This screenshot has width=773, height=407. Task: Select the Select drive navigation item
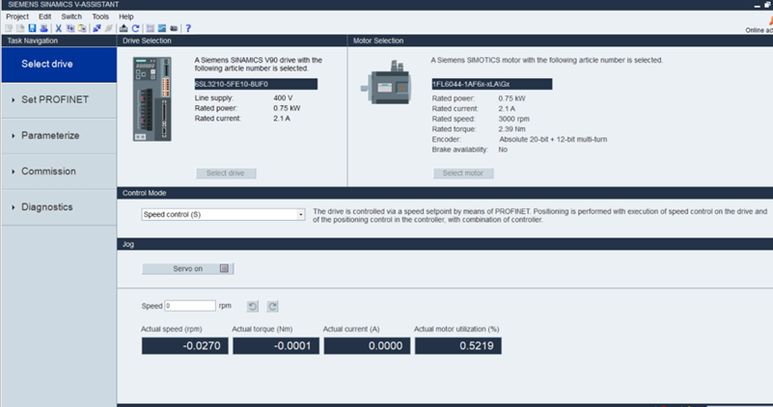coord(59,64)
